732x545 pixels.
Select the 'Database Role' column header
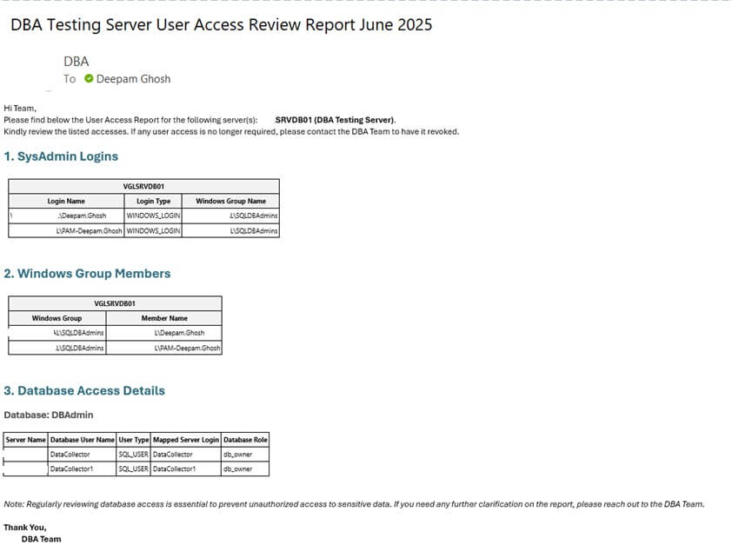(x=245, y=440)
